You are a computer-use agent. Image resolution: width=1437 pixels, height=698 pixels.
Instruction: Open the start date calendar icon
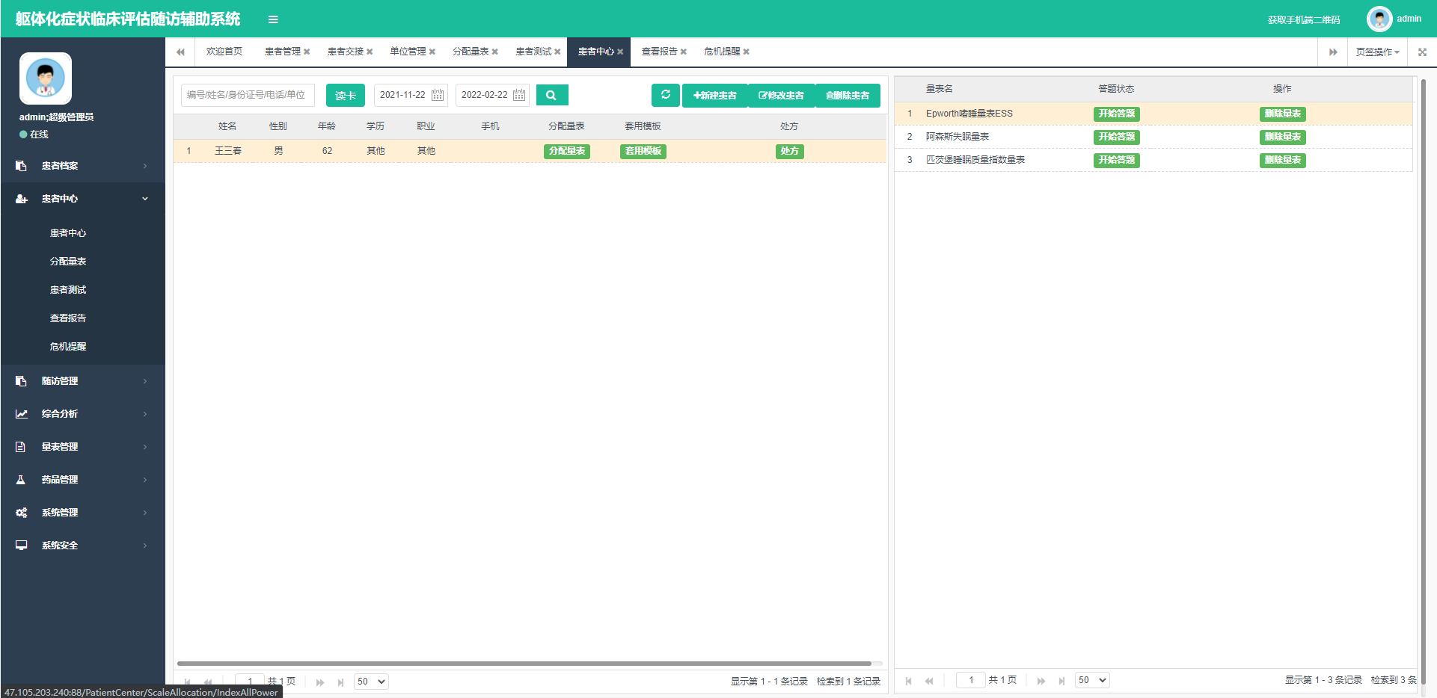pyautogui.click(x=438, y=95)
